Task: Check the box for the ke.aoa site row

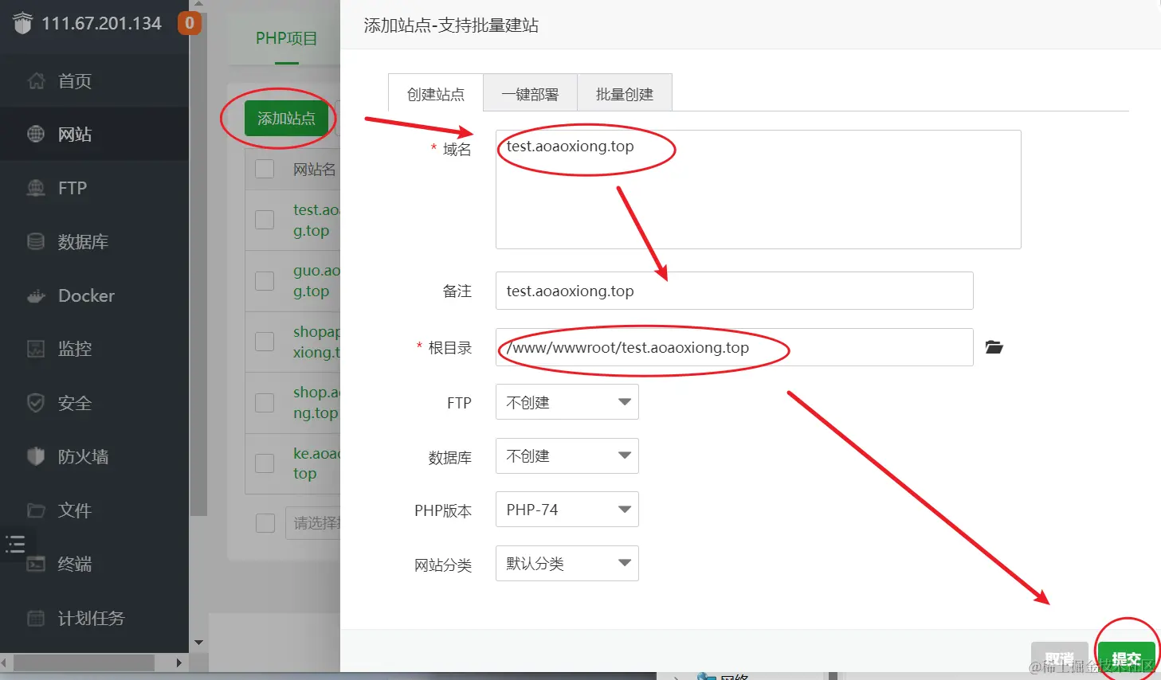Action: click(x=265, y=463)
